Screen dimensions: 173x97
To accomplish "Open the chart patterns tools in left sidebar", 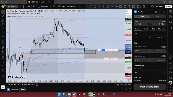I will coord(3,25).
